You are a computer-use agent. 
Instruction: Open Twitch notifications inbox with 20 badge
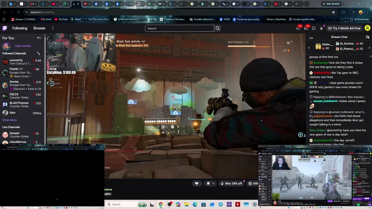coord(306,28)
